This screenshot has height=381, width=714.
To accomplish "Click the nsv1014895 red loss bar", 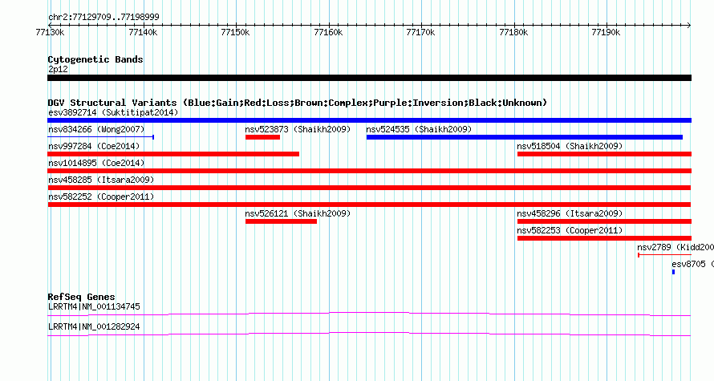I will point(369,171).
